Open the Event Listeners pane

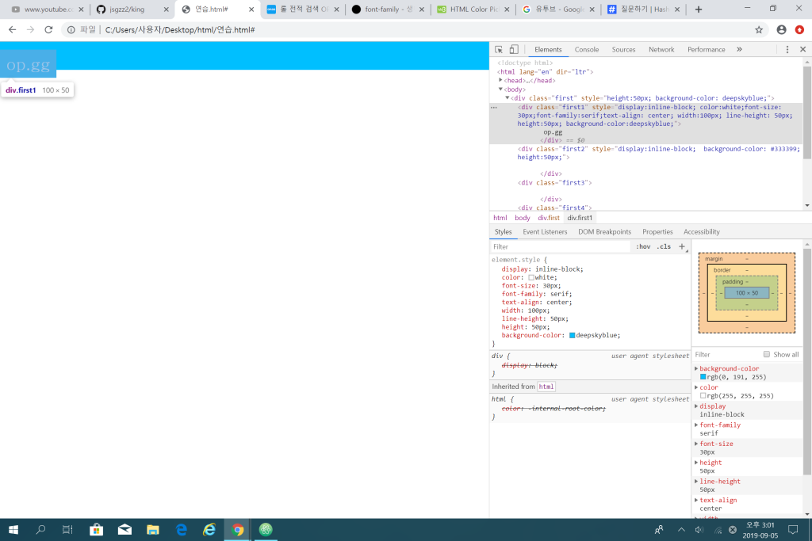coord(545,232)
